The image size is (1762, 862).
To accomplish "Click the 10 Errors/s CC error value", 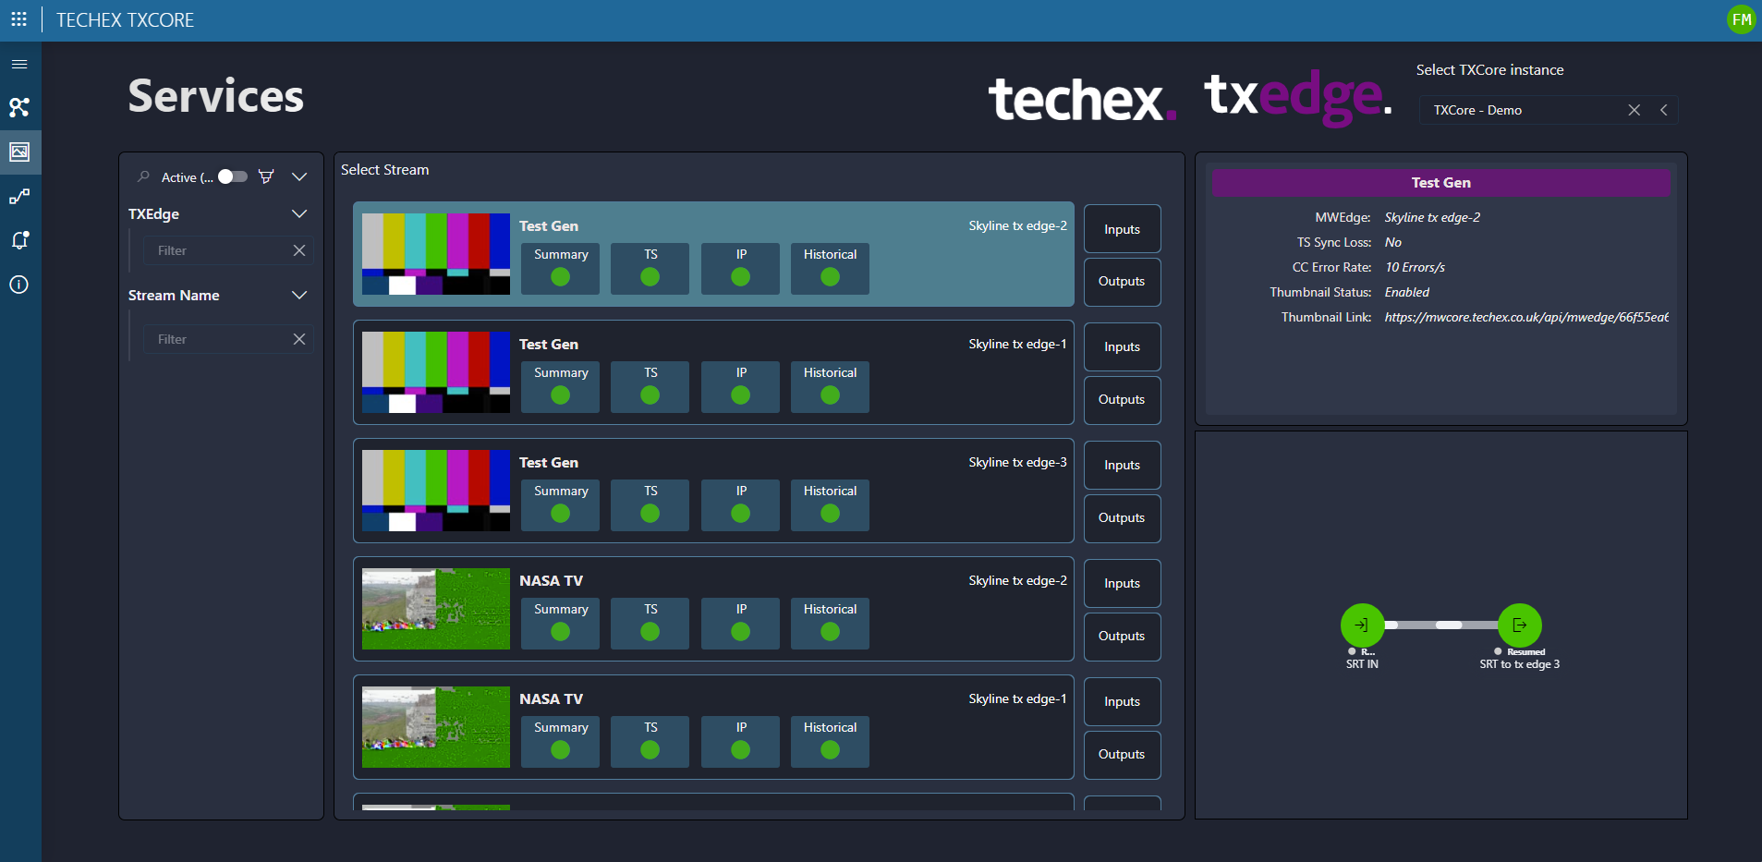I will point(1415,267).
